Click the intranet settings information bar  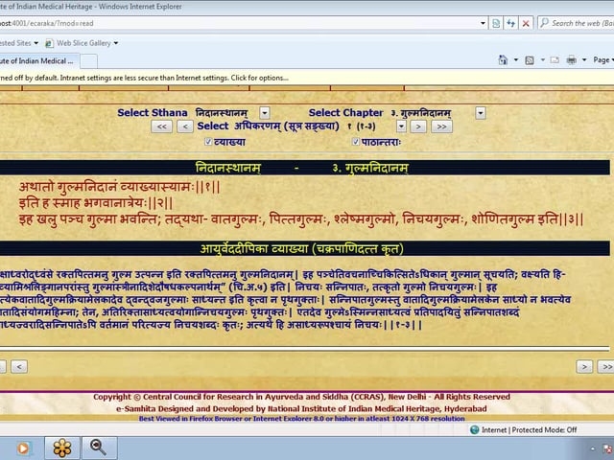pyautogui.click(x=307, y=78)
